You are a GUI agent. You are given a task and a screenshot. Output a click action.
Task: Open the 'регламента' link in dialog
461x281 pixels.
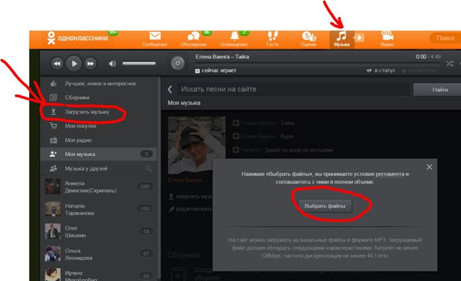(390, 174)
